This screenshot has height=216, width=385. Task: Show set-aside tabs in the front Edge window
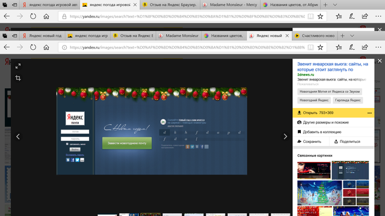tap(5, 36)
